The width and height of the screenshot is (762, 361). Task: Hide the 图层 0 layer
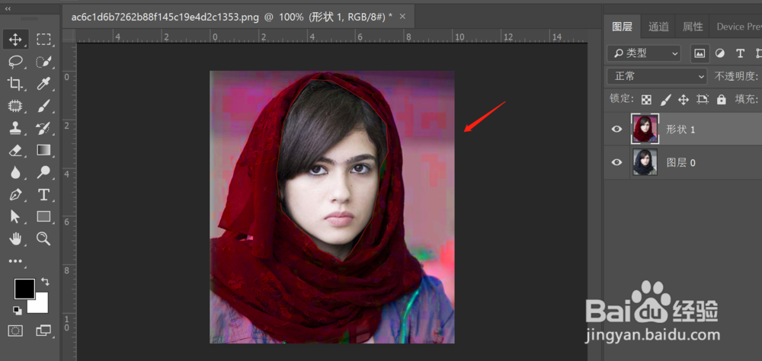point(616,162)
